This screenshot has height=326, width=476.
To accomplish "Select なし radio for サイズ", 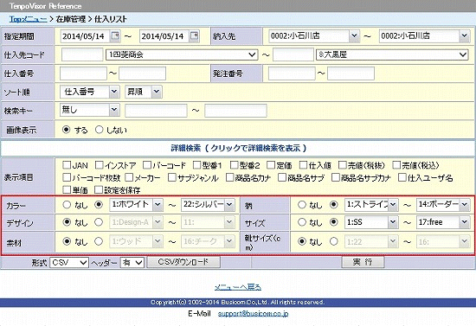I will coord(302,222).
